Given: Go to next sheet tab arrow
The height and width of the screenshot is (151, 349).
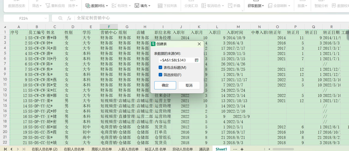Looking at the screenshot, I should (18, 149).
